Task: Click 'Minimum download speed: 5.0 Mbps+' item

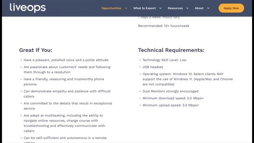Action: (173, 98)
